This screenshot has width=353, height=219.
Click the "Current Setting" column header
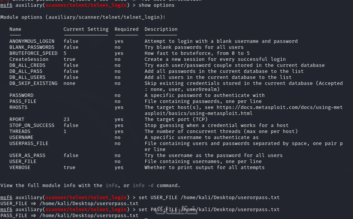(x=86, y=29)
